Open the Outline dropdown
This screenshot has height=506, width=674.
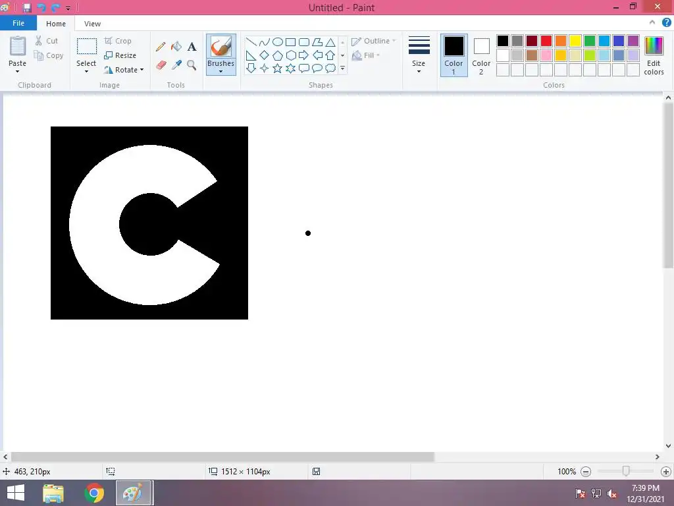pos(374,42)
